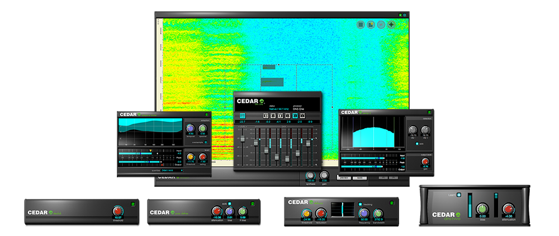Click the power indicator on adaptive limiter
This screenshot has width=559, height=236.
206,114
